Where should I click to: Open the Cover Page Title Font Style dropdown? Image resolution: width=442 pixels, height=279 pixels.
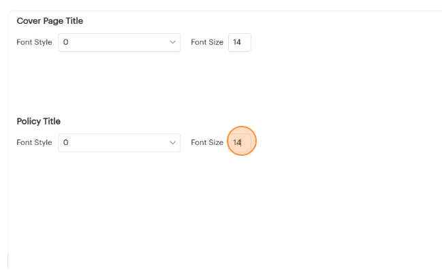pos(119,42)
